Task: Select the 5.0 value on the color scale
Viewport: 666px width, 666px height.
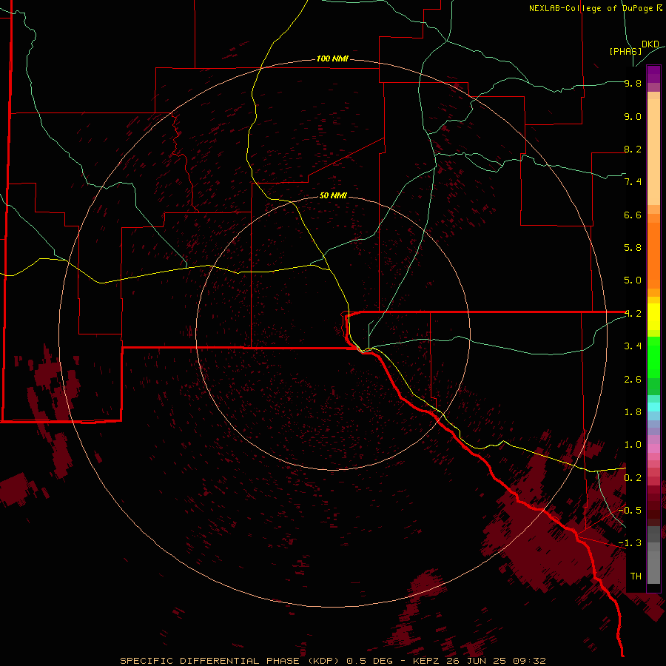Action: coord(633,280)
